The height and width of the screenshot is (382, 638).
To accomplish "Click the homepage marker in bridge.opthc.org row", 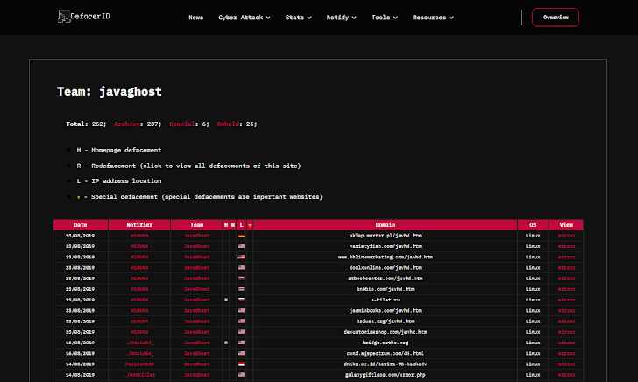I will click(226, 343).
